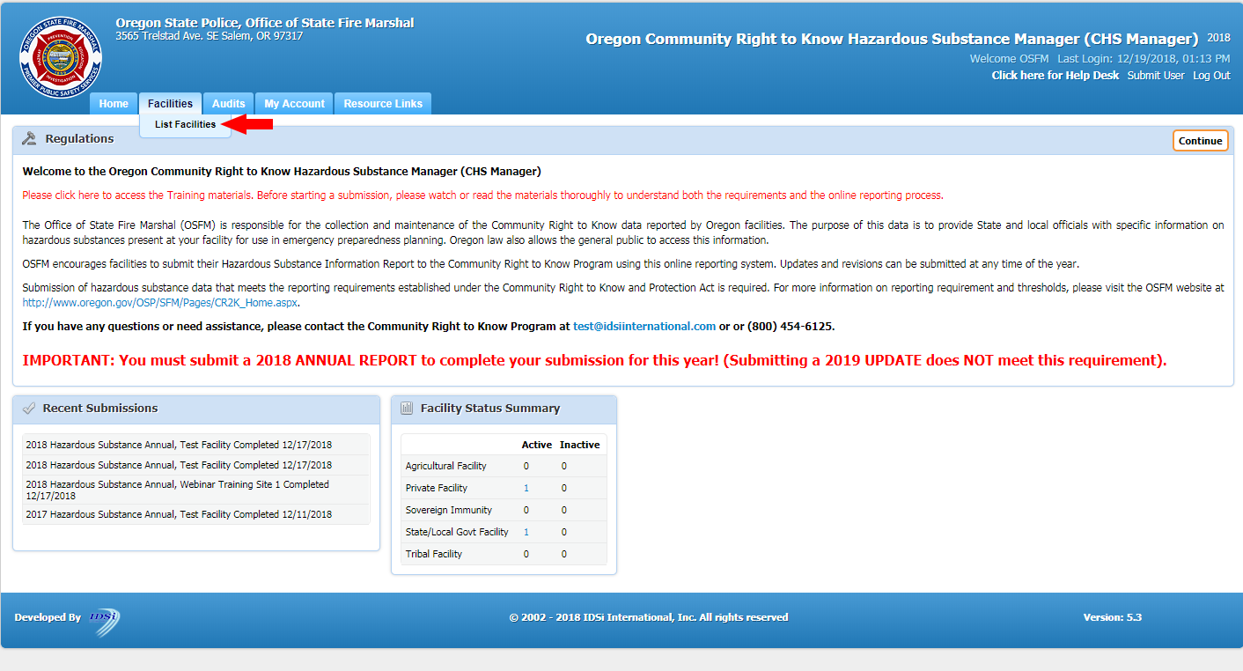This screenshot has width=1243, height=671.
Task: Click the Agricultural Facility row label
Action: pyautogui.click(x=445, y=466)
